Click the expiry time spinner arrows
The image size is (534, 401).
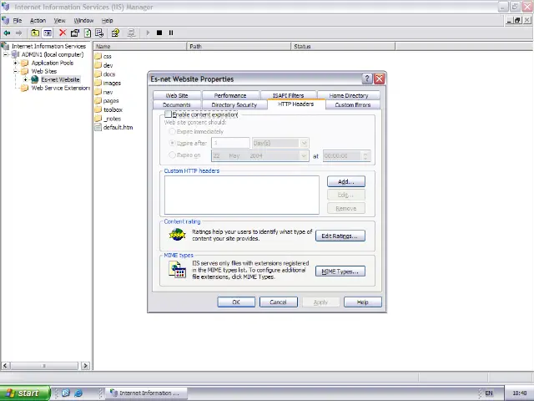pos(365,156)
